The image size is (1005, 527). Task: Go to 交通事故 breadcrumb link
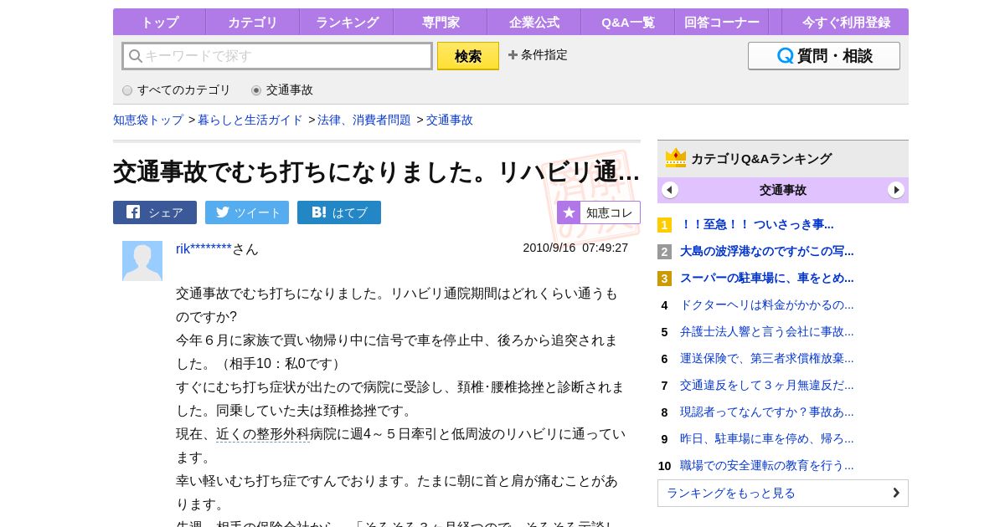450,120
